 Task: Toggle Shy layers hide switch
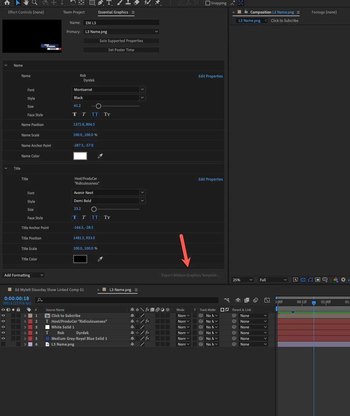pos(238,300)
